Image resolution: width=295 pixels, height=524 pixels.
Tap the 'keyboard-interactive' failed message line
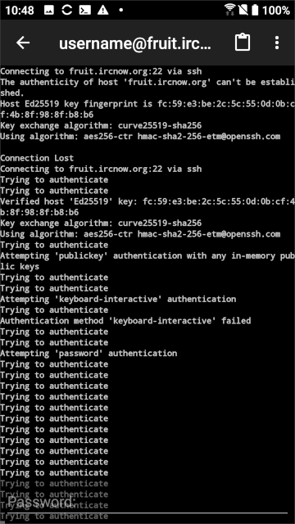point(125,321)
